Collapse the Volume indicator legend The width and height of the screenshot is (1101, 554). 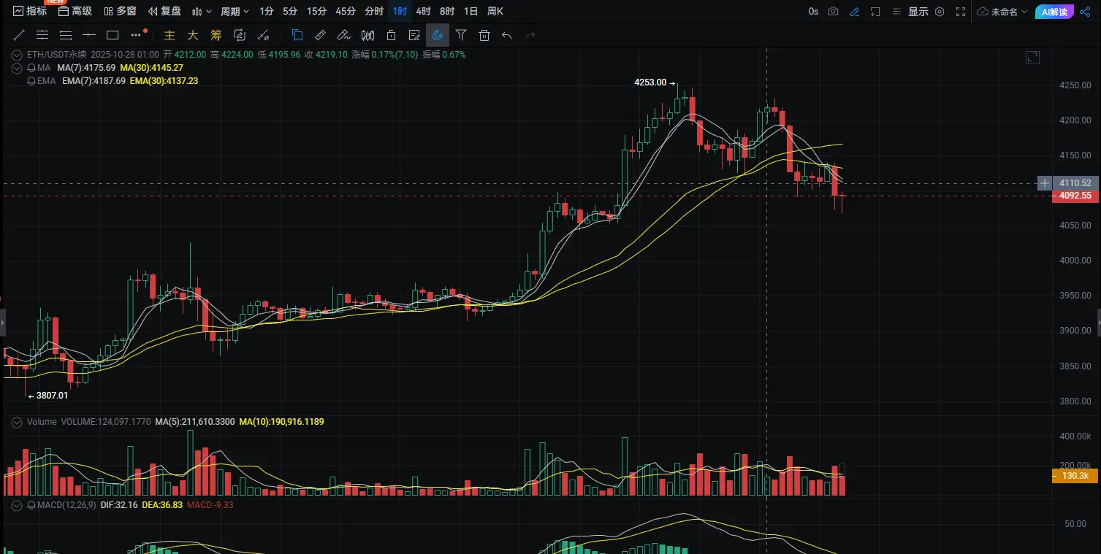click(x=18, y=421)
